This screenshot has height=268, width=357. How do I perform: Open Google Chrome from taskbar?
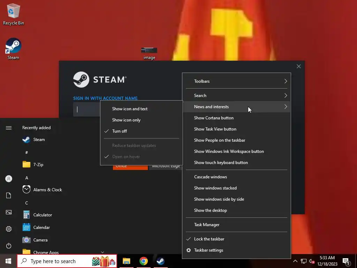143,261
